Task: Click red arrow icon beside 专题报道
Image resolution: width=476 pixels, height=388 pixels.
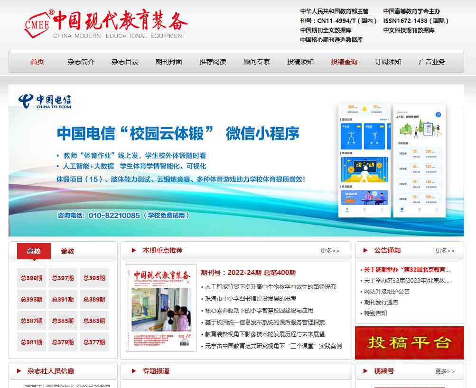Action: [x=133, y=371]
